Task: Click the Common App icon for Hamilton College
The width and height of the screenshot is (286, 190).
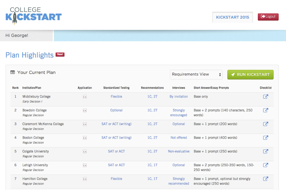Action: tap(85, 179)
